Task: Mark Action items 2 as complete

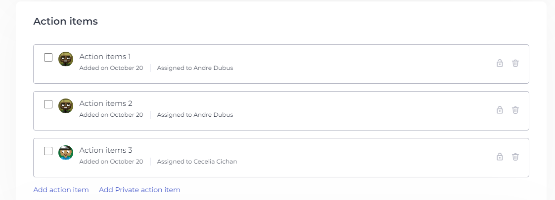Action: [x=48, y=104]
